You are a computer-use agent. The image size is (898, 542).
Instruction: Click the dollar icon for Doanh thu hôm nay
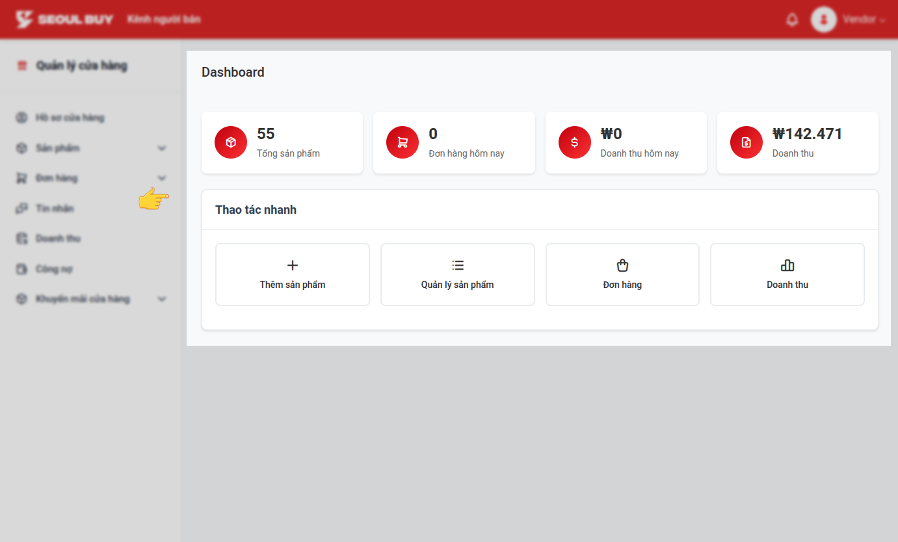574,142
